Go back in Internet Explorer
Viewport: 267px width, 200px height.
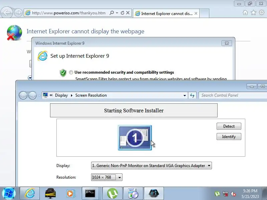(x=7, y=12)
